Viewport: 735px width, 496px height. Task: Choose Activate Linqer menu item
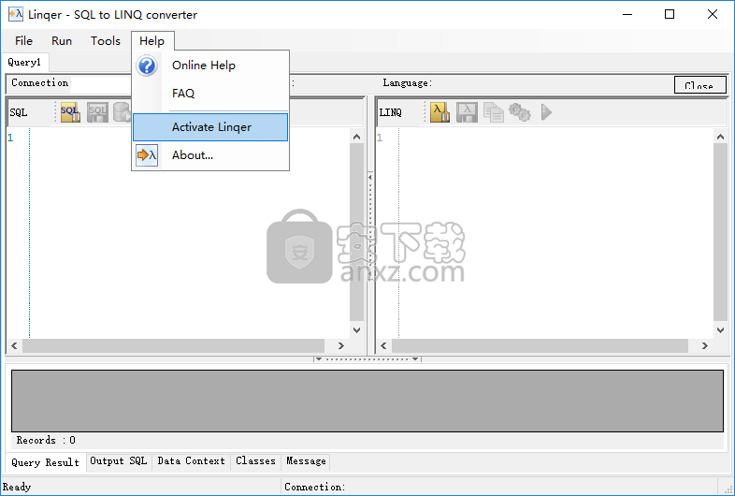(210, 127)
